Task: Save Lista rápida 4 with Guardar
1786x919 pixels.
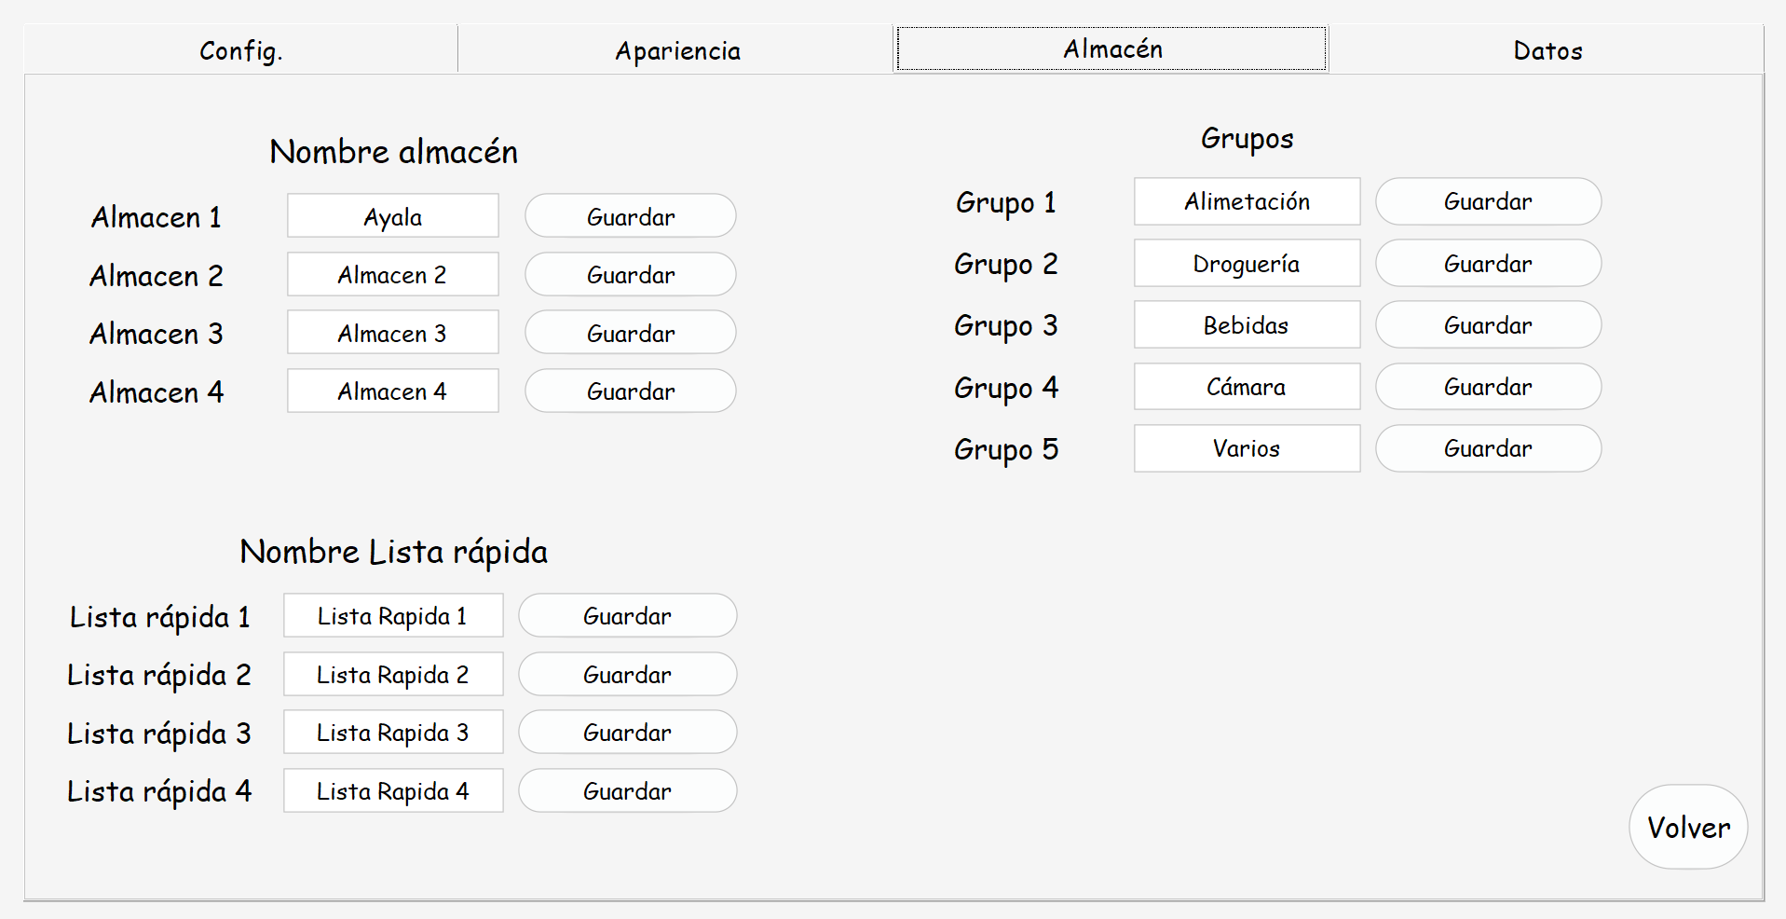Action: (x=627, y=790)
